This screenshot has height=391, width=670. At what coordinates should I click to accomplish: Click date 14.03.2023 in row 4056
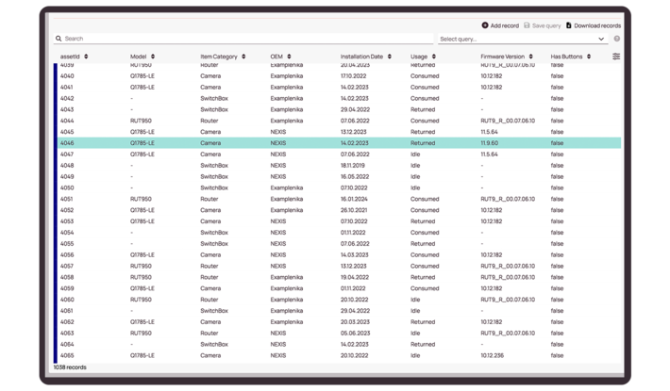pos(354,254)
